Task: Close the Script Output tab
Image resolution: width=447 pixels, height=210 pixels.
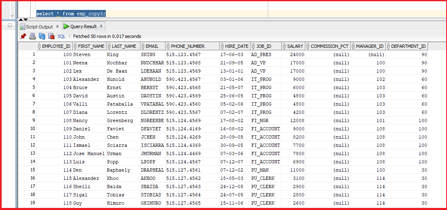Action: [57, 26]
